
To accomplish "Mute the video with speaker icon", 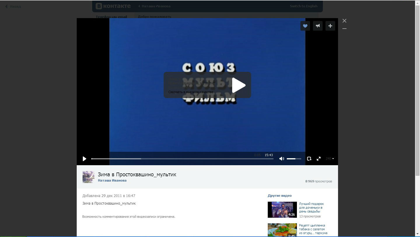I will (x=281, y=159).
